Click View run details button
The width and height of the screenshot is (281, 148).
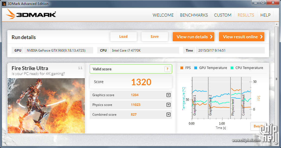193,37
